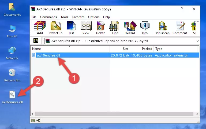This screenshot has height=129, width=206.
Task: Select the This PC desktop icon
Action: pyautogui.click(x=12, y=31)
